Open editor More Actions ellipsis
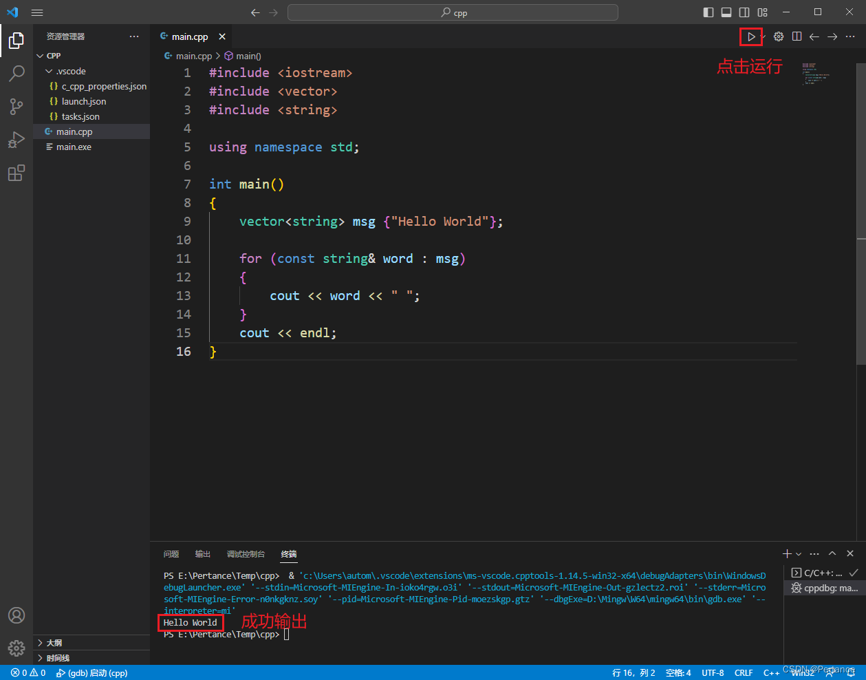Viewport: 866px width, 680px height. pyautogui.click(x=850, y=36)
